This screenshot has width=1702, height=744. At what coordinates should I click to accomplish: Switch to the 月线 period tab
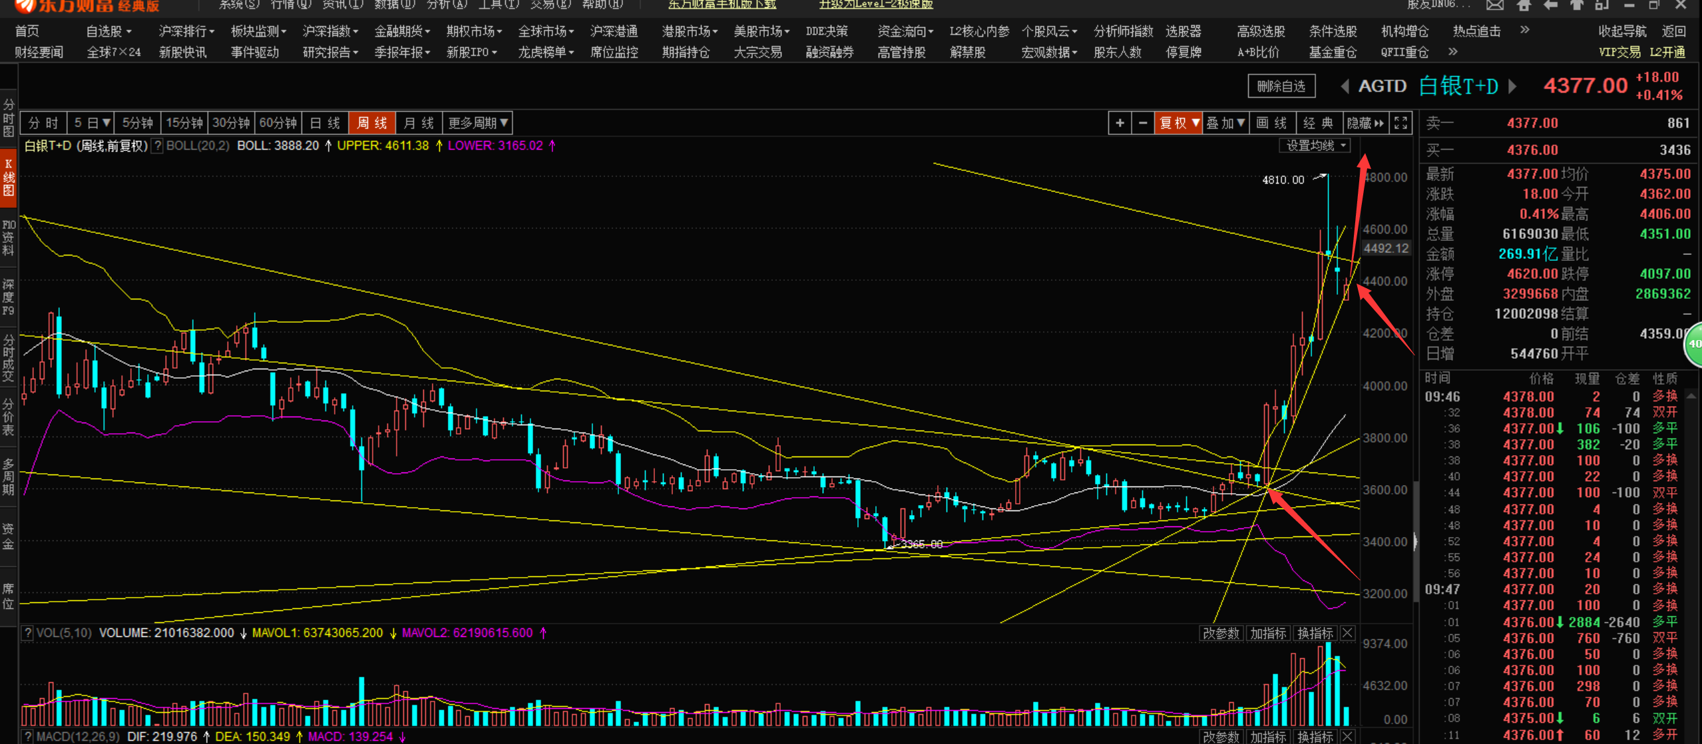pos(418,122)
